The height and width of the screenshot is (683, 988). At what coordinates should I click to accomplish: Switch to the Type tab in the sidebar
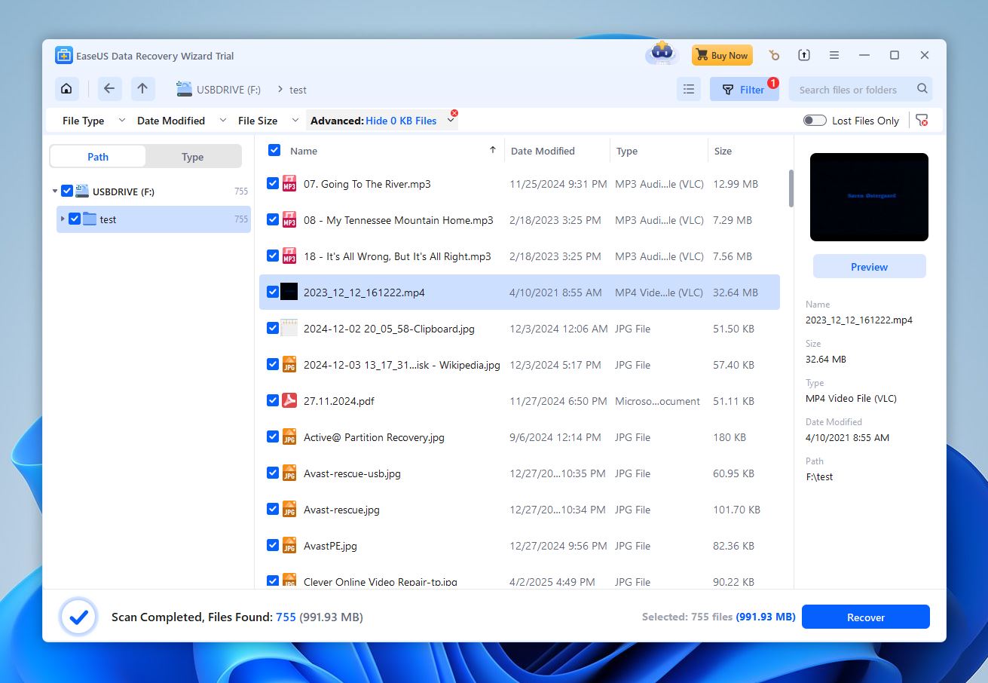[193, 156]
